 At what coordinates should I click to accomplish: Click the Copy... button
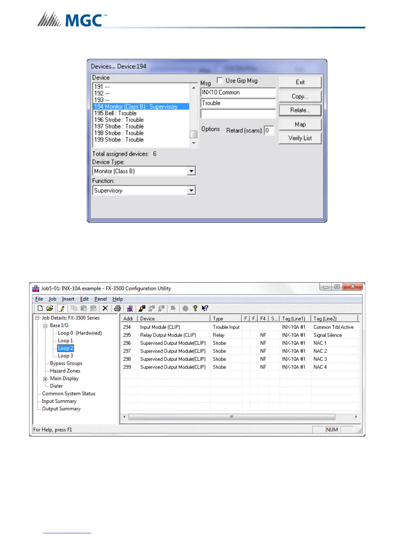[300, 96]
